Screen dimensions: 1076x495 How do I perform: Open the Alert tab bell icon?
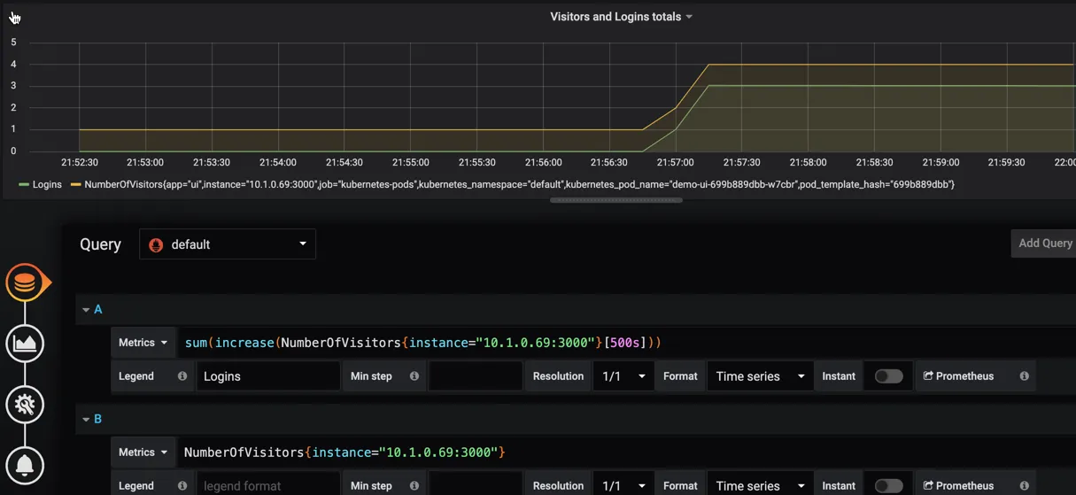[x=25, y=465]
